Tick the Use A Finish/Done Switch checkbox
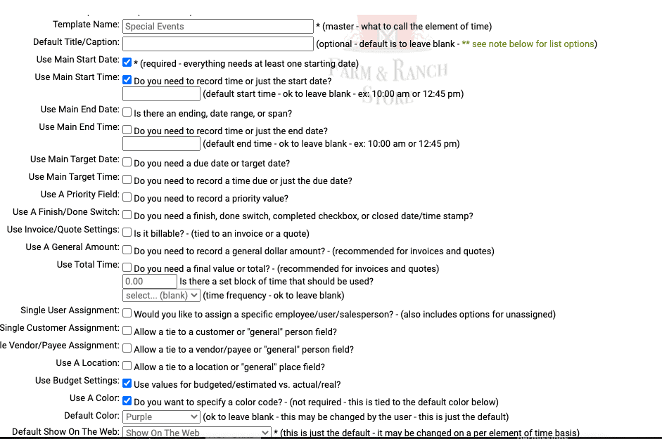Screen dimensions: 662x439 pos(127,215)
